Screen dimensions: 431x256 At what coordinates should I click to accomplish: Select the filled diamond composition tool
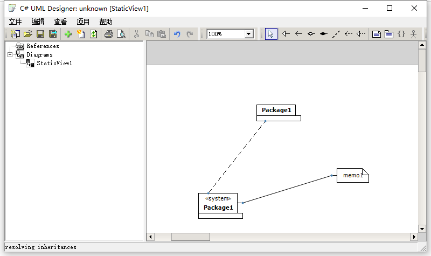(x=324, y=34)
